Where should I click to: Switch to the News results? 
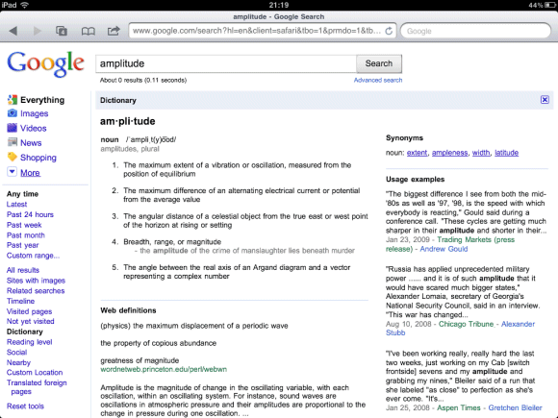[x=31, y=143]
